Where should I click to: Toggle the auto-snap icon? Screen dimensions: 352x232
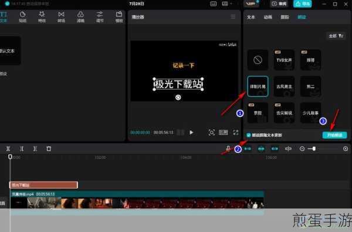[x=261, y=149]
